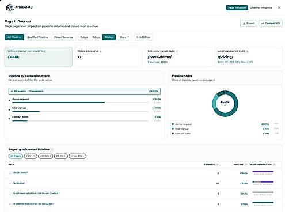The height and width of the screenshot is (212, 285).
Task: Click the Journeys column info icon
Action: [217, 165]
